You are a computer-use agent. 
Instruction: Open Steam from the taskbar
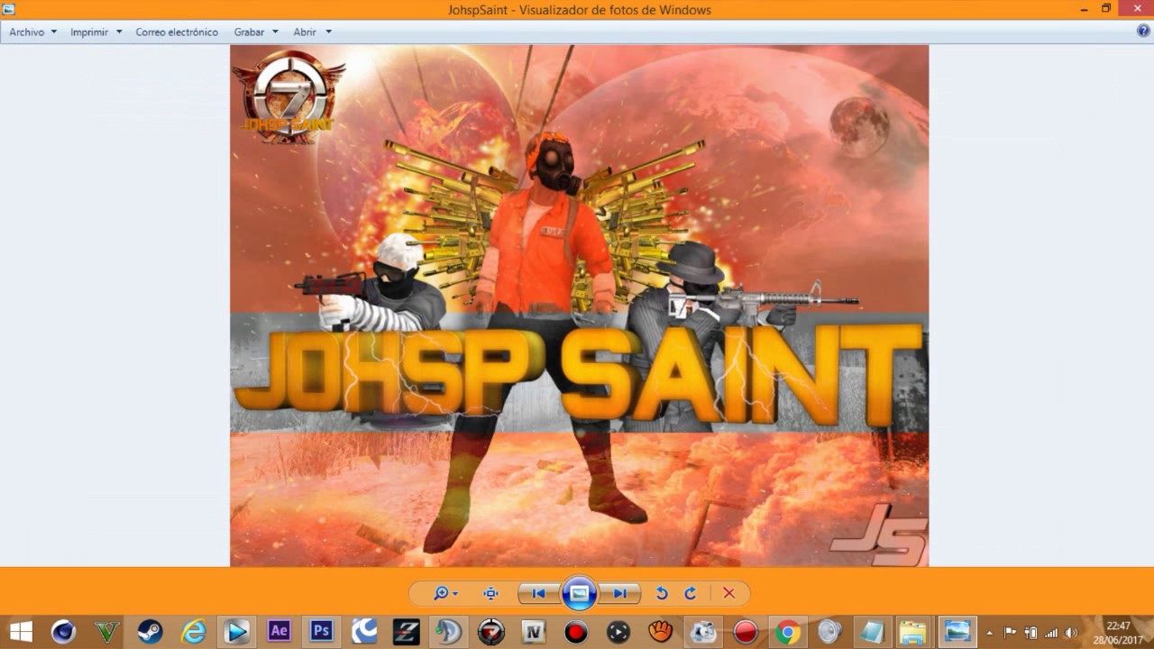tap(150, 632)
